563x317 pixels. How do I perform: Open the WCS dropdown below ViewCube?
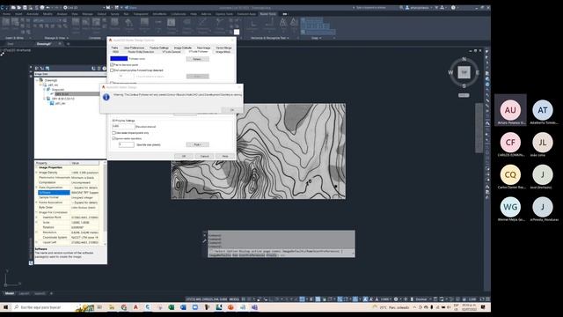(x=464, y=95)
